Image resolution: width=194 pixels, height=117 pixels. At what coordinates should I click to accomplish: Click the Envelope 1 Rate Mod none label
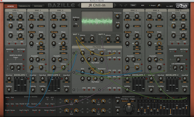[9, 82]
